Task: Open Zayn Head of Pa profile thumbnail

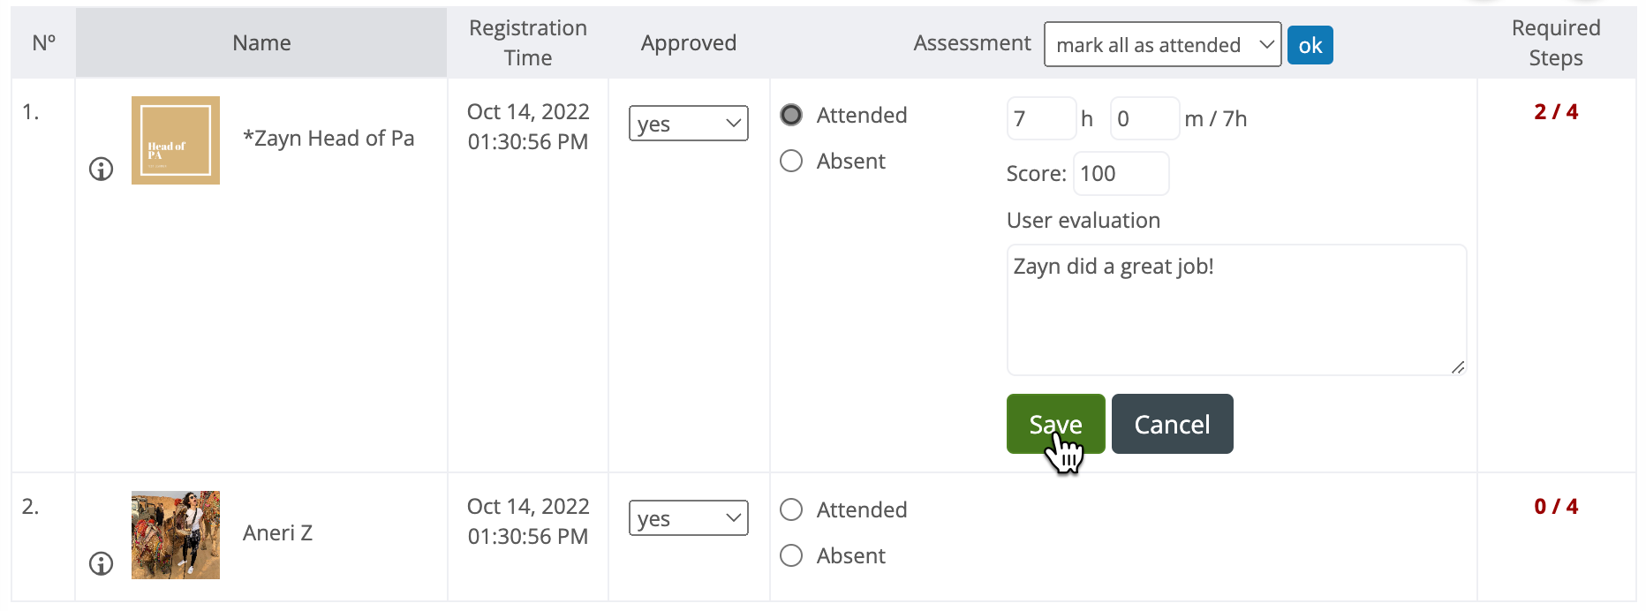Action: [176, 140]
